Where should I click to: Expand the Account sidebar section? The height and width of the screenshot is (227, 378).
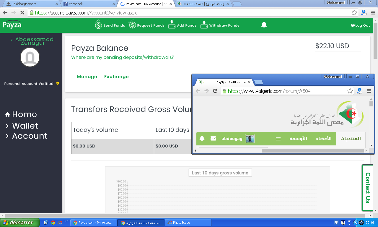tap(29, 136)
